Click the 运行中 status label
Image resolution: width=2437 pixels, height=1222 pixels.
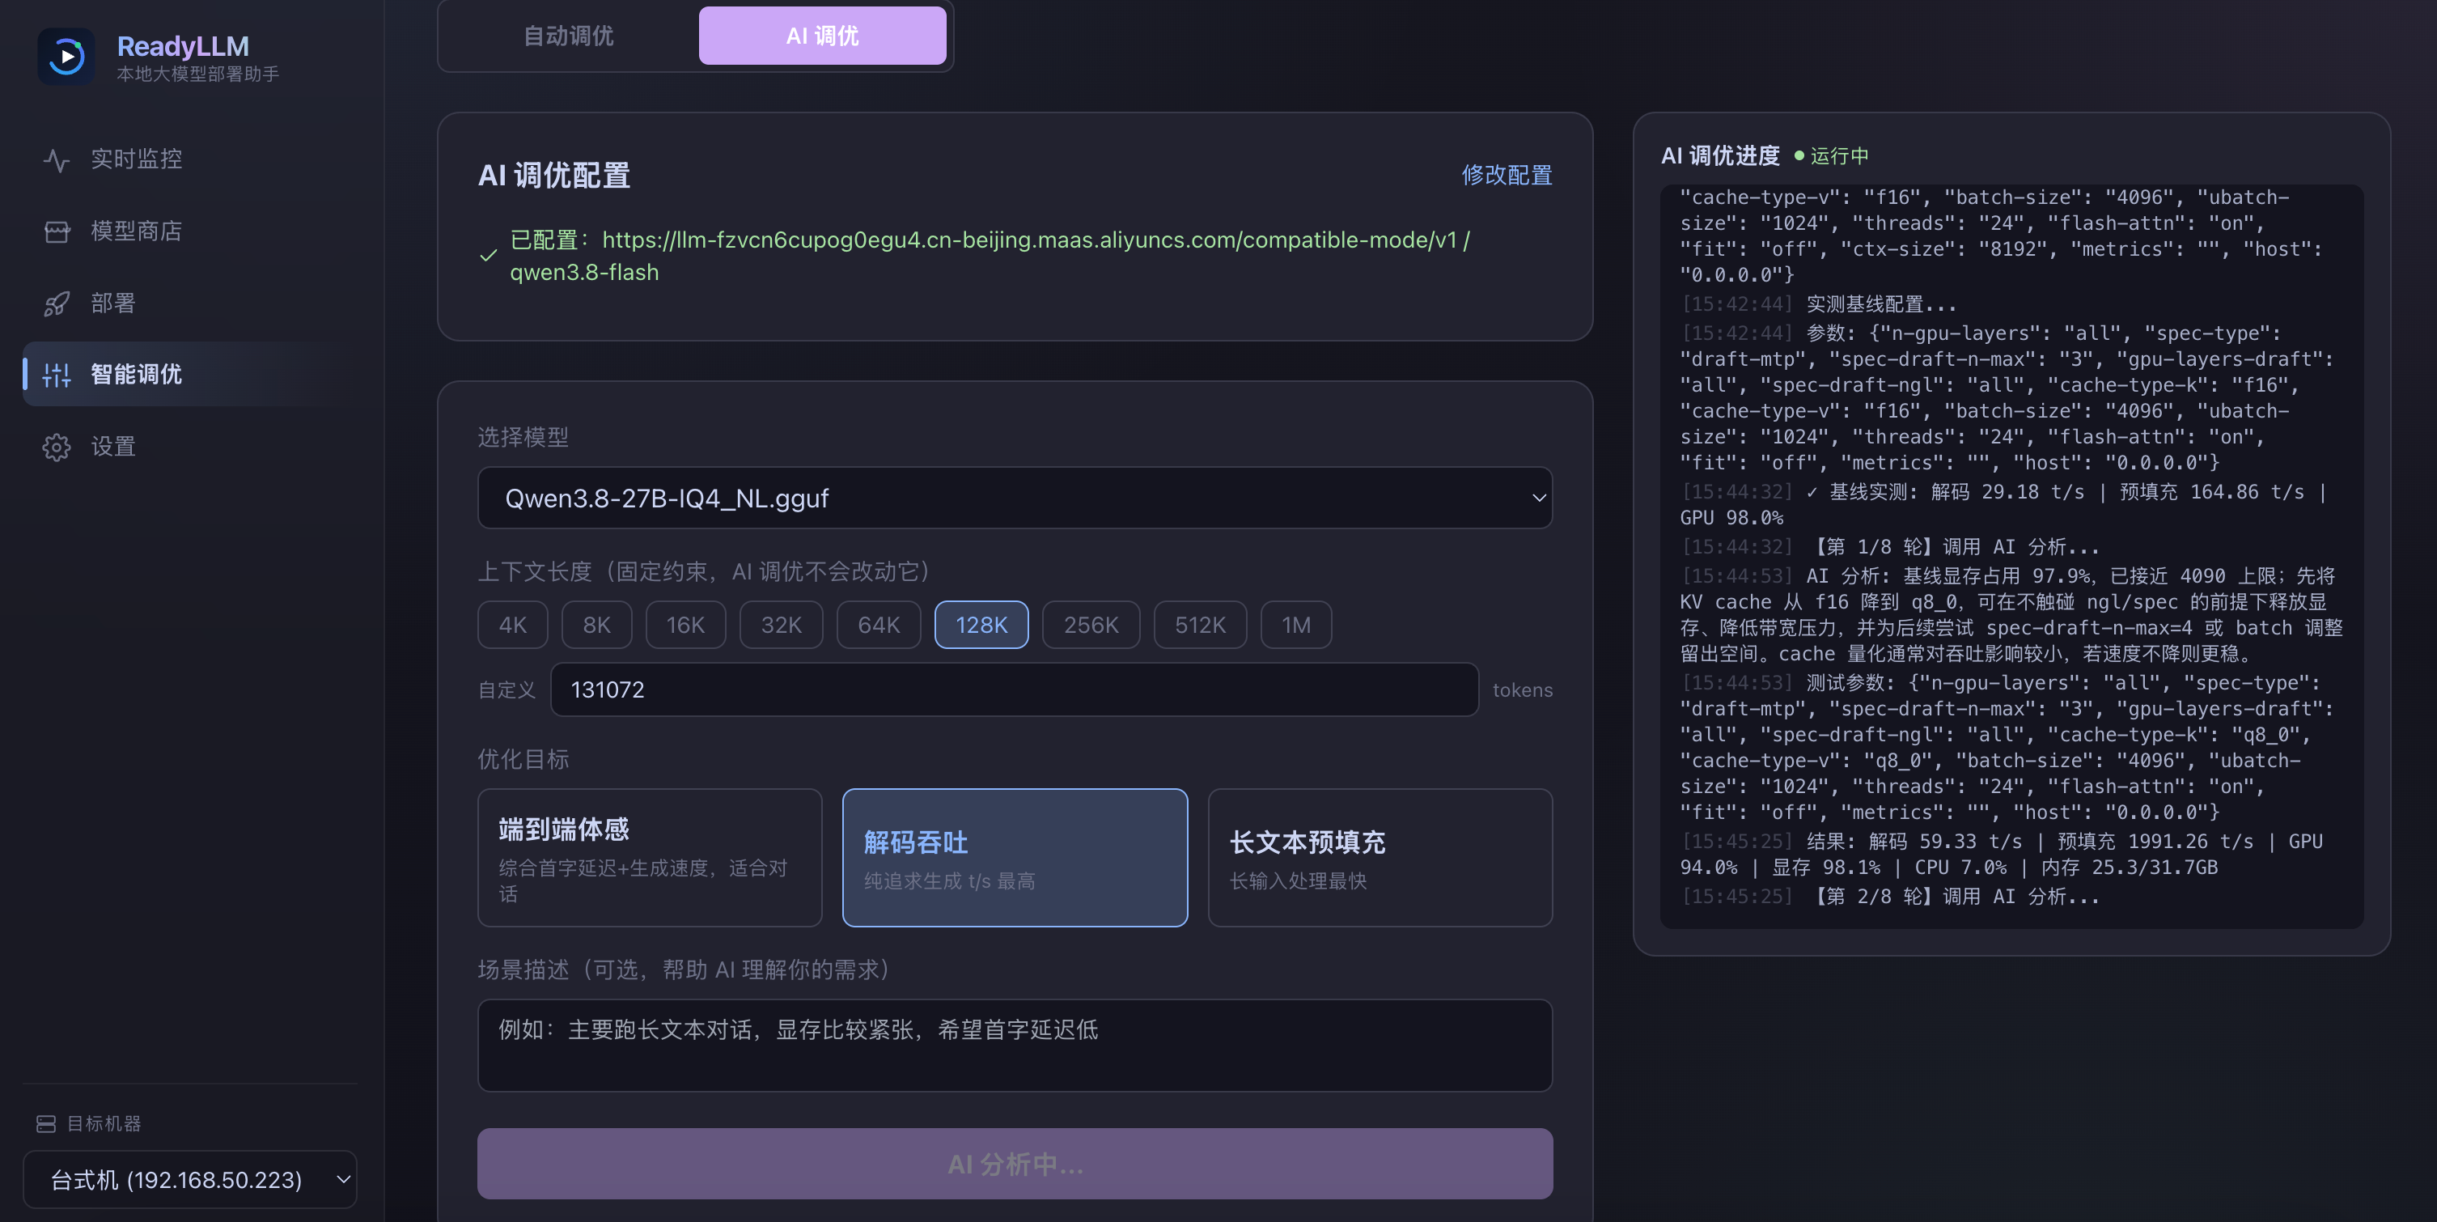(1839, 155)
